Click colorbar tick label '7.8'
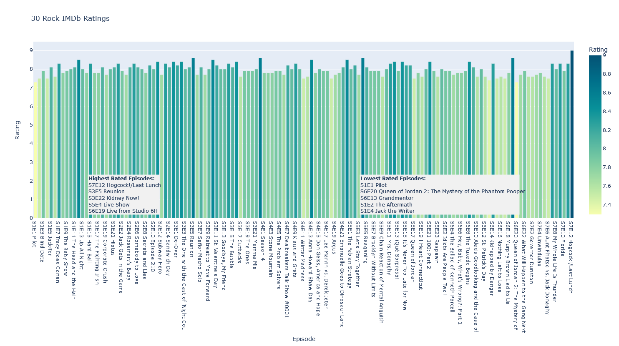Screen dimensions: 619x346 tap(607, 167)
